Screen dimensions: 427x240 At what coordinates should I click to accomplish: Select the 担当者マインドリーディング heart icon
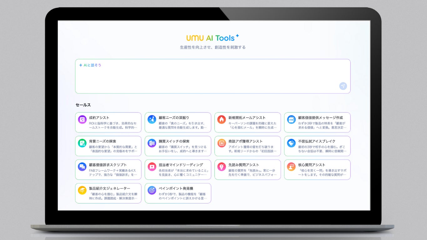152,167
